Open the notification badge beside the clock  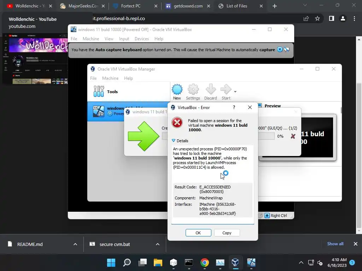352,263
